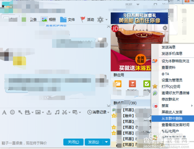The height and width of the screenshot is (149, 194).
Task: Expand the arrow beside the picture icon
Action: [43, 112]
